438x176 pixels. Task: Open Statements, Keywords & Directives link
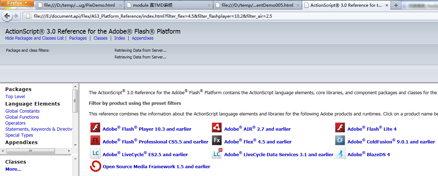pos(39,129)
